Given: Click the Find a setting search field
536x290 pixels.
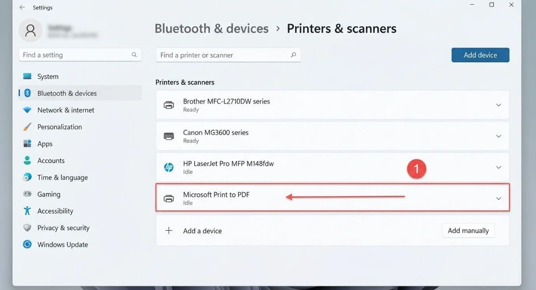Looking at the screenshot, I should click(x=80, y=55).
